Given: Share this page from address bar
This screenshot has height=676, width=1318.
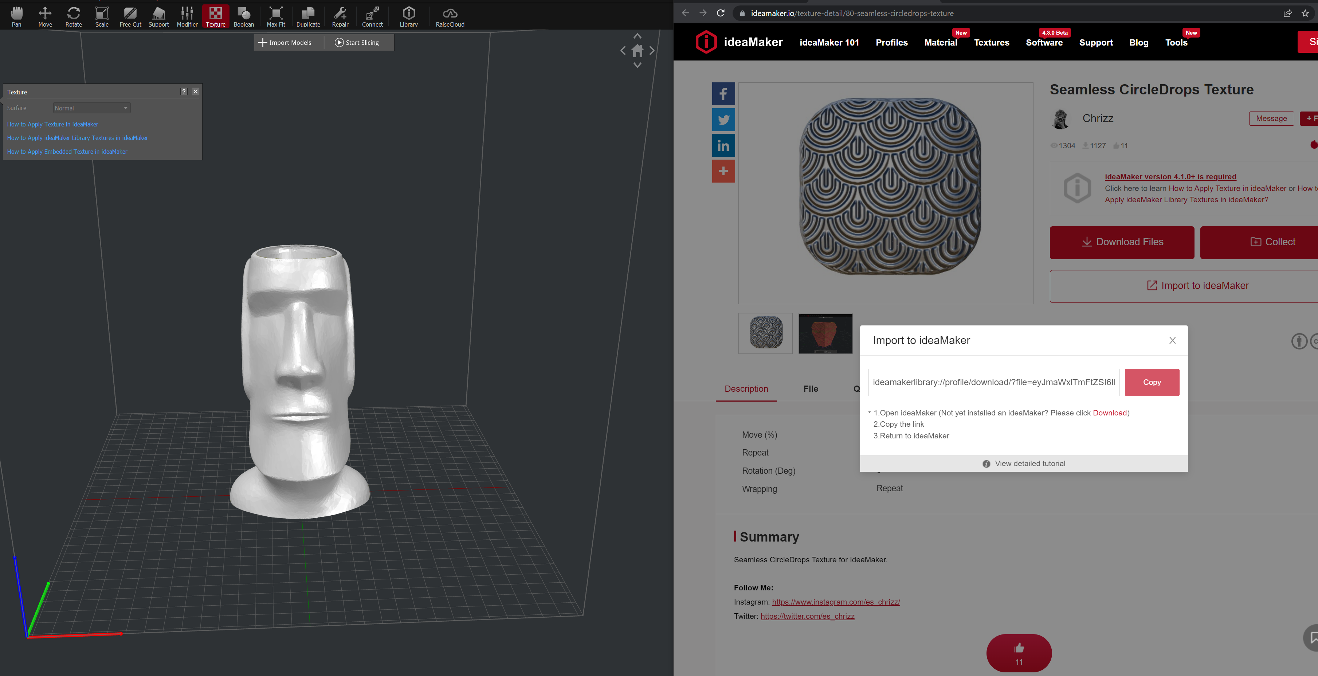Looking at the screenshot, I should [1287, 13].
